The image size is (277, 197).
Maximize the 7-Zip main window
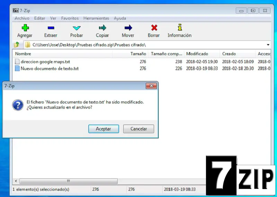pyautogui.click(x=253, y=11)
